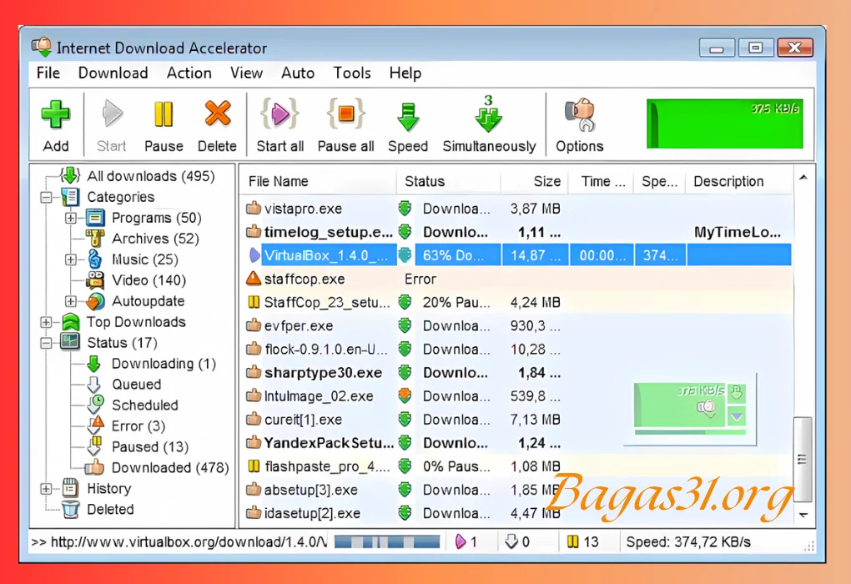Pause all downloads
This screenshot has height=584, width=851.
click(345, 123)
